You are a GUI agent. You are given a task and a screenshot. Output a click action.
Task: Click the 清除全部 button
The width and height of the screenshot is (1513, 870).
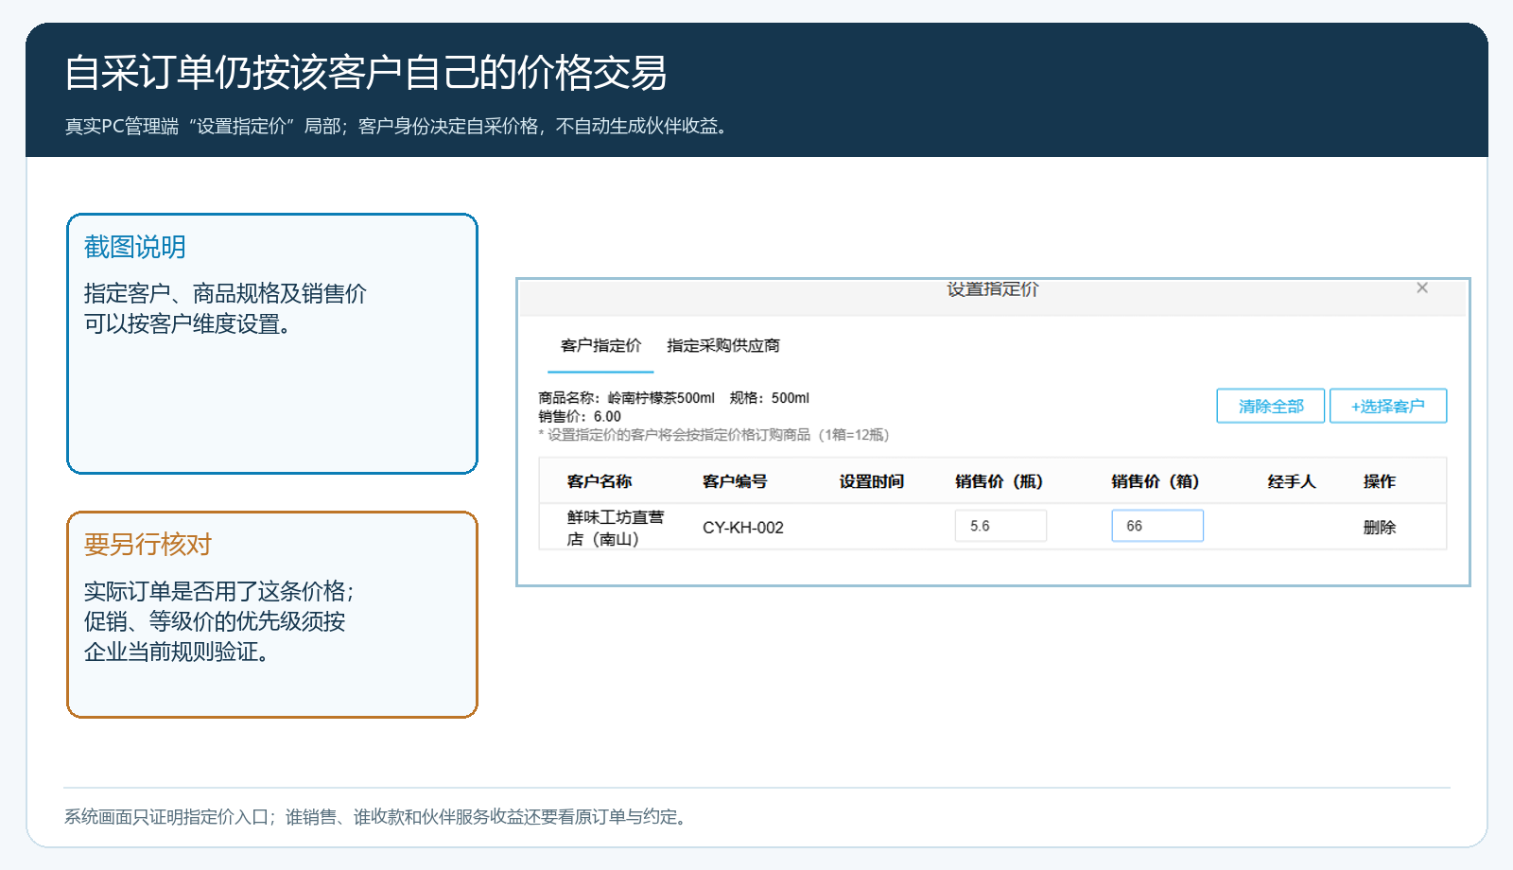pyautogui.click(x=1270, y=406)
